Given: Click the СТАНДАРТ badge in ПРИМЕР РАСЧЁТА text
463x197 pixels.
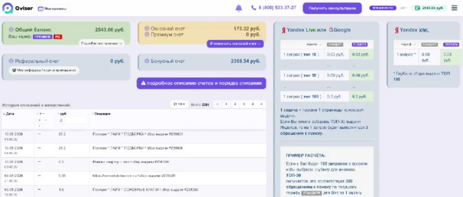Looking at the screenshot, I should 312,193.
